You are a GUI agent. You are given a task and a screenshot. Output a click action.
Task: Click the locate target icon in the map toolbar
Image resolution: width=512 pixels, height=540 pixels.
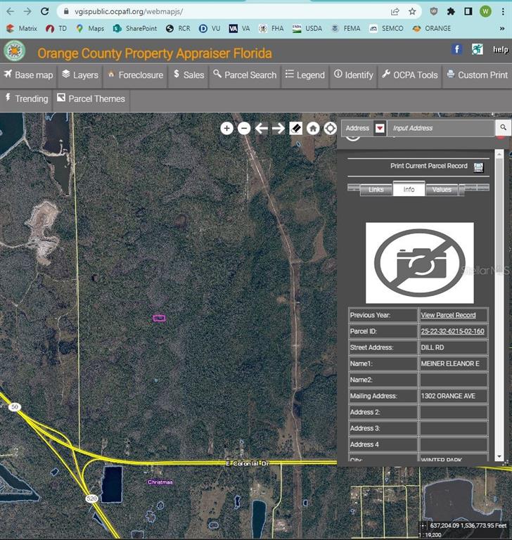(330, 128)
